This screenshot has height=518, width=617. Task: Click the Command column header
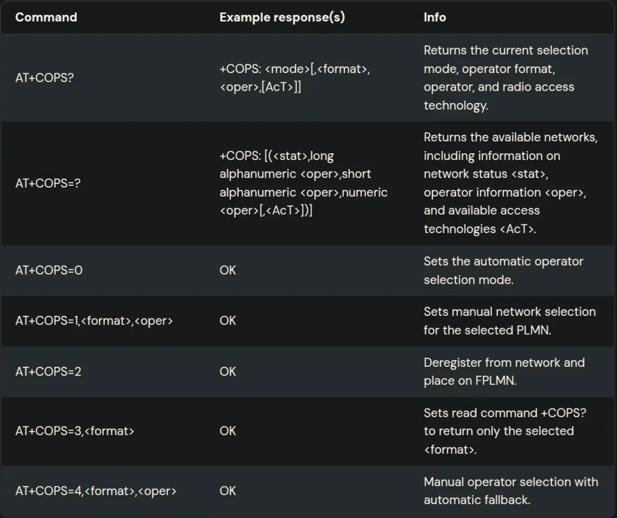coord(46,17)
